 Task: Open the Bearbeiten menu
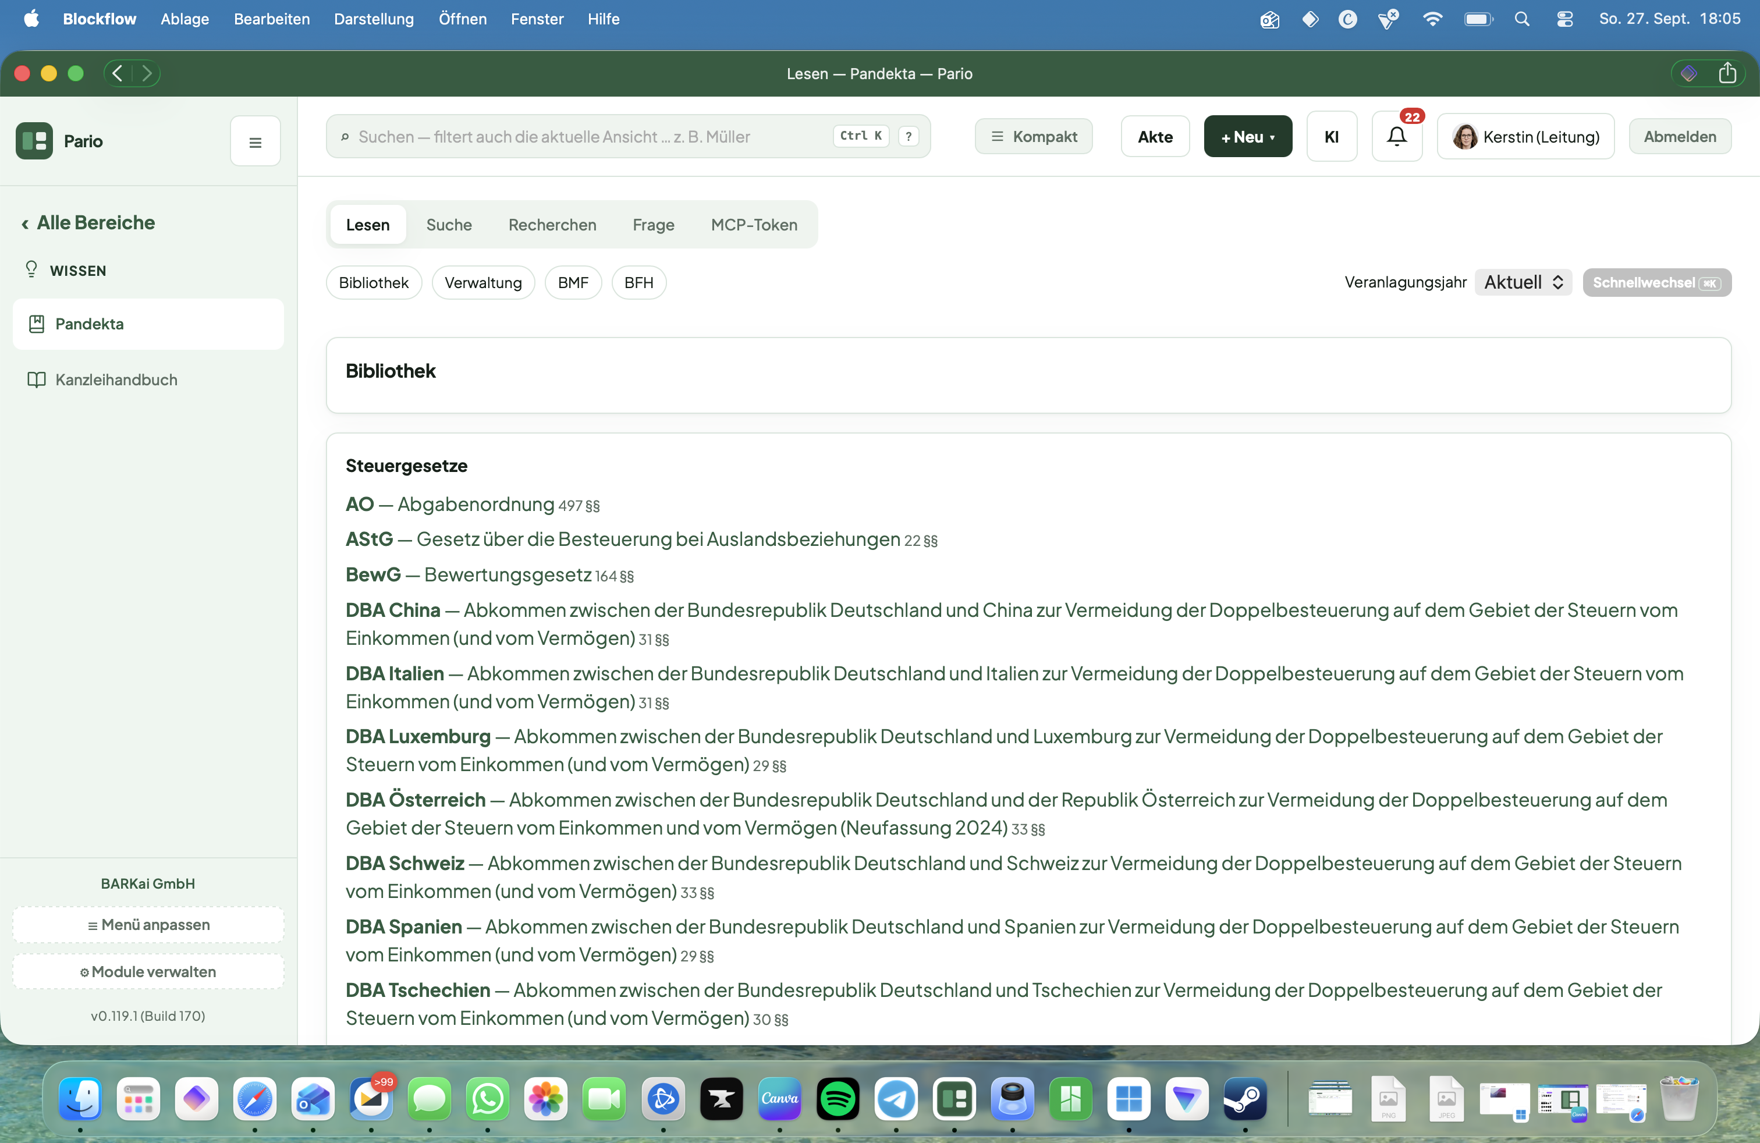271,19
